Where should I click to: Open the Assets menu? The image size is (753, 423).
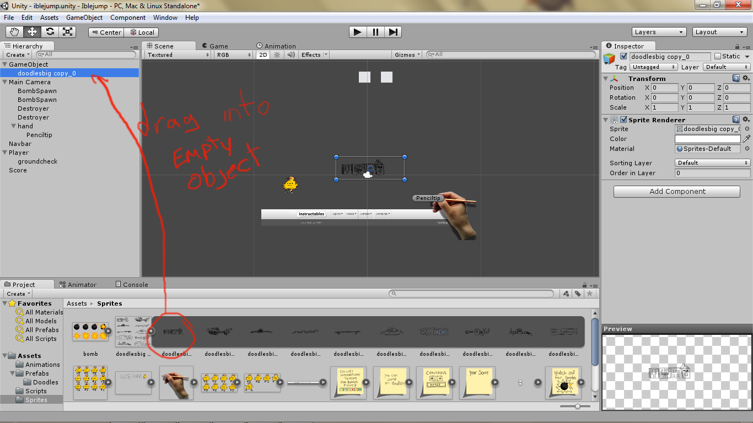[49, 18]
